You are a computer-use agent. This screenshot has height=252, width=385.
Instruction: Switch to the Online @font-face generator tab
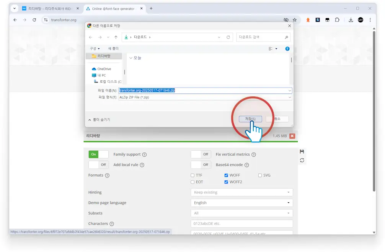[114, 8]
